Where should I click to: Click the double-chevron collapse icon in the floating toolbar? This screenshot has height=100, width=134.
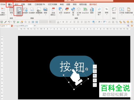tap(95, 67)
